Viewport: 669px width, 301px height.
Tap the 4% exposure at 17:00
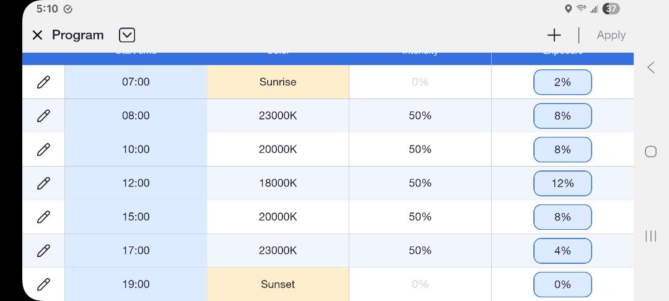point(562,250)
